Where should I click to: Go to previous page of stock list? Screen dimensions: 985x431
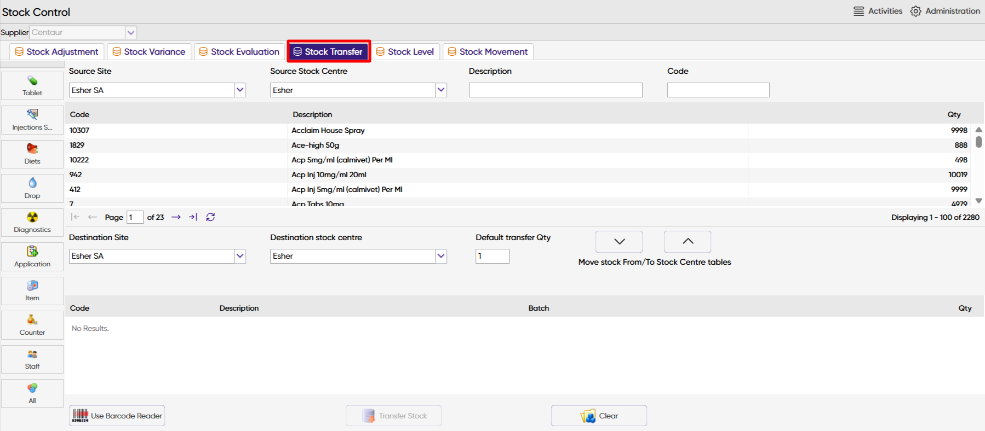pos(93,217)
